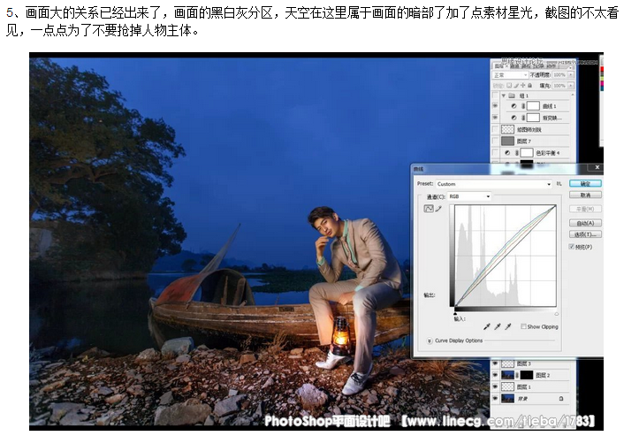
Task: Switch to the 路径 paths tab
Action: 526,65
